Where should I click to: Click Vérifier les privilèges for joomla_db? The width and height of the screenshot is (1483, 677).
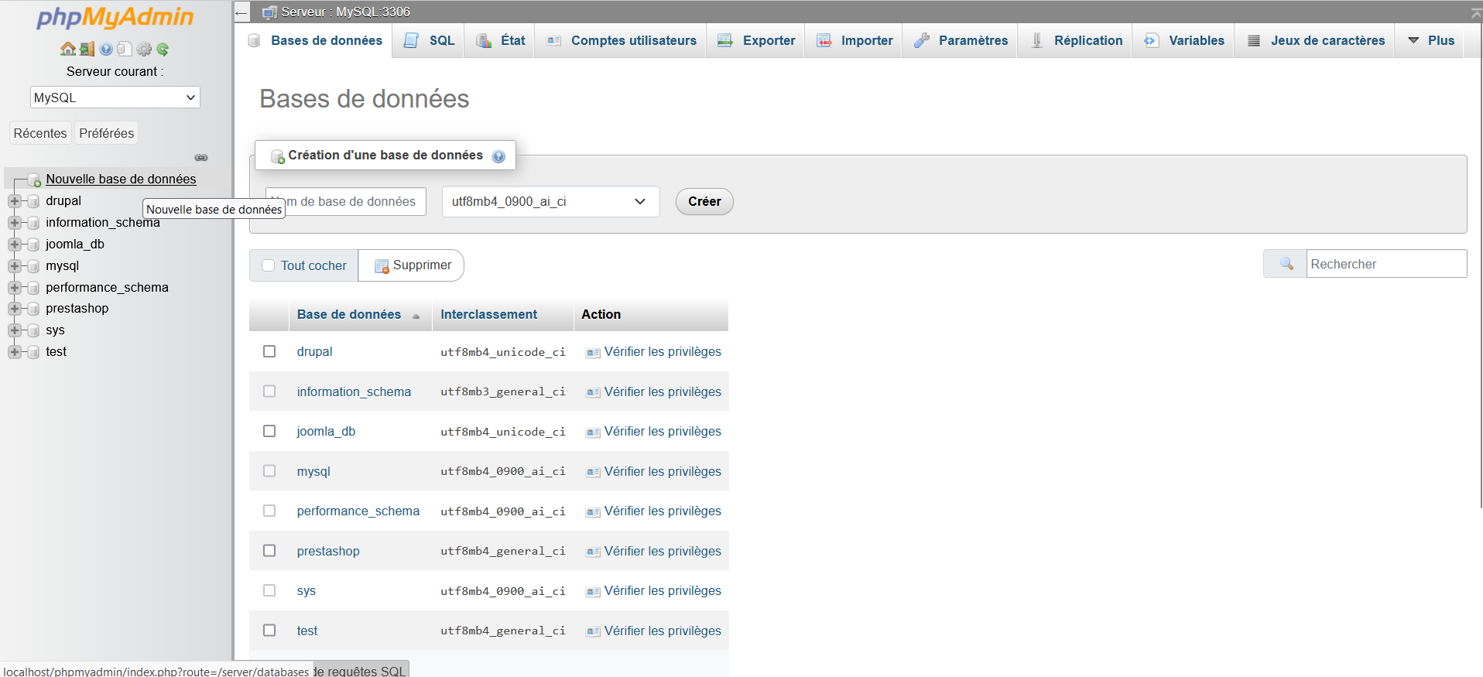click(663, 432)
